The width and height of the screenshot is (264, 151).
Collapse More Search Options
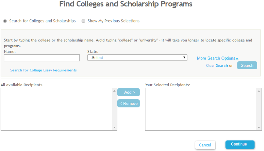[x=216, y=58]
